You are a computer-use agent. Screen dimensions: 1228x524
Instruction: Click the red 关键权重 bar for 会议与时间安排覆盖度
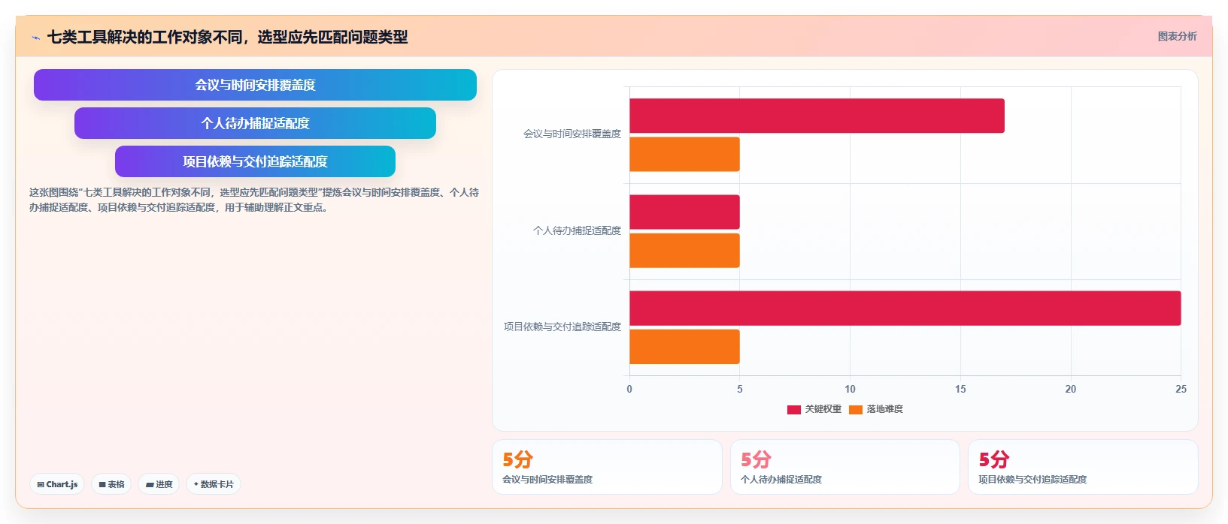tap(817, 116)
